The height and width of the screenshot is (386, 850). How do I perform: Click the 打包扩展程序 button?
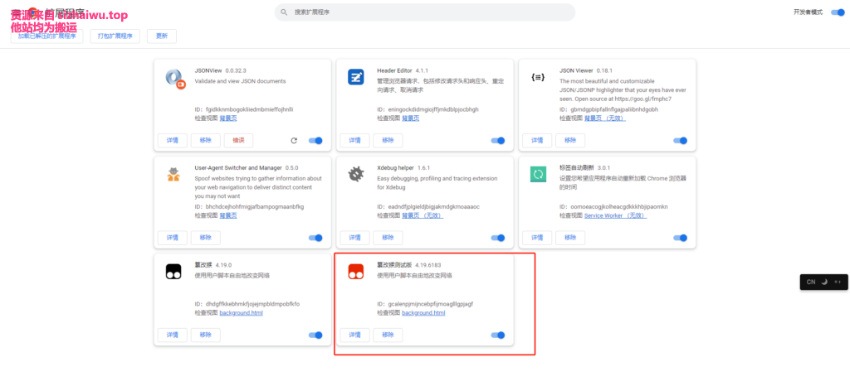tap(115, 36)
